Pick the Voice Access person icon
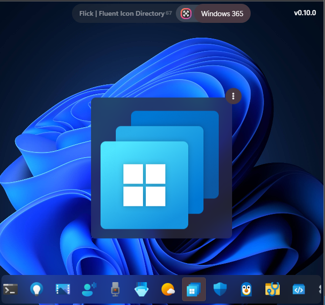This screenshot has width=325, height=305. (x=89, y=289)
